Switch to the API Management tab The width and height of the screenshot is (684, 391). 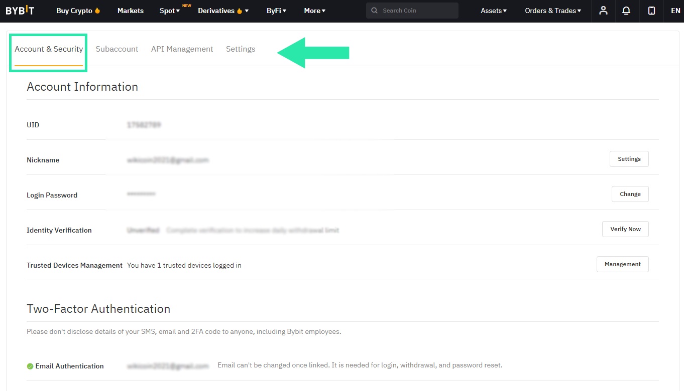tap(182, 49)
